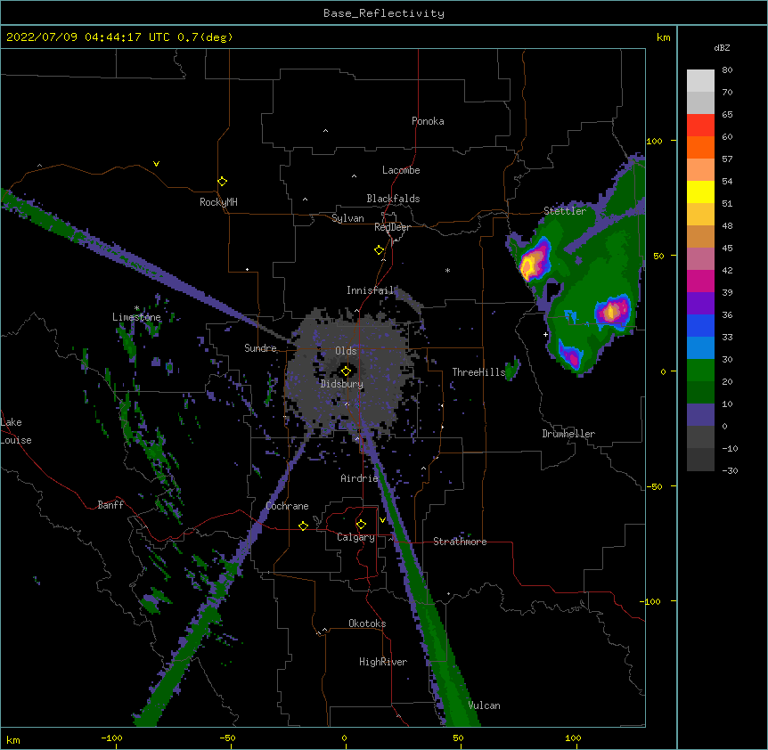Image resolution: width=768 pixels, height=750 pixels.
Task: Click the RedDeer city label
Action: [392, 227]
